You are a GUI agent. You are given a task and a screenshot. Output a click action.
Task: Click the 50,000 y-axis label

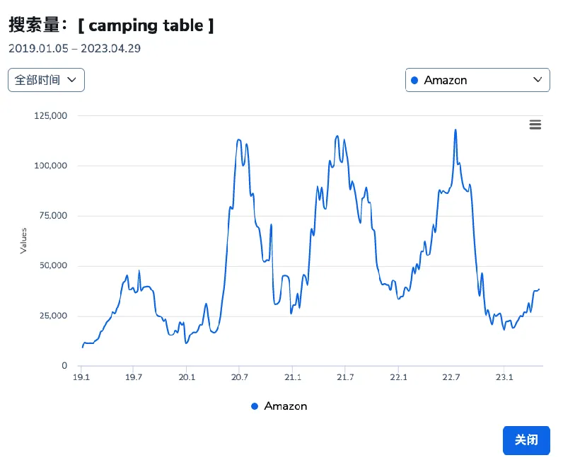click(53, 265)
